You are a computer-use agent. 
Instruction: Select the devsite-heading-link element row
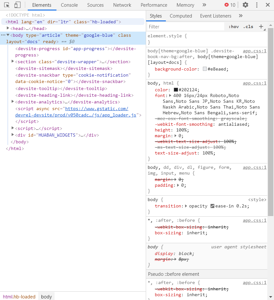point(74,95)
